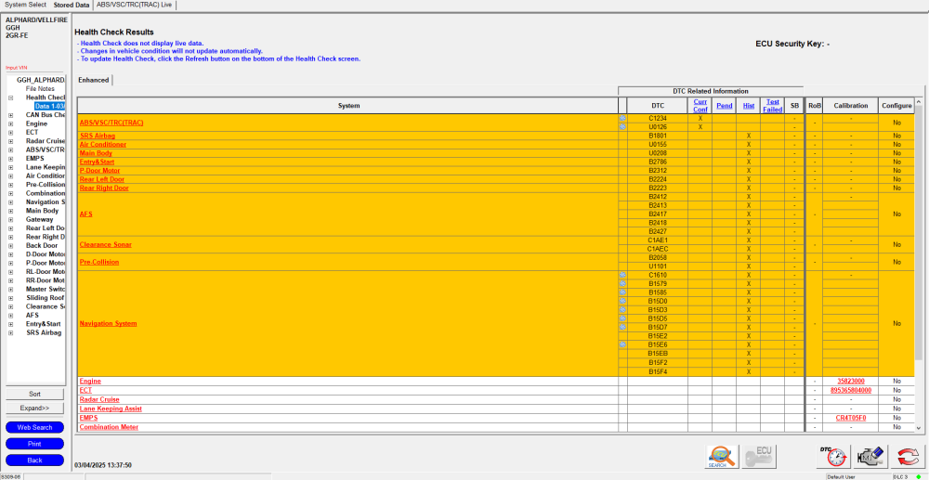Expand the ECT node in the tree
929x480 pixels.
[10, 133]
